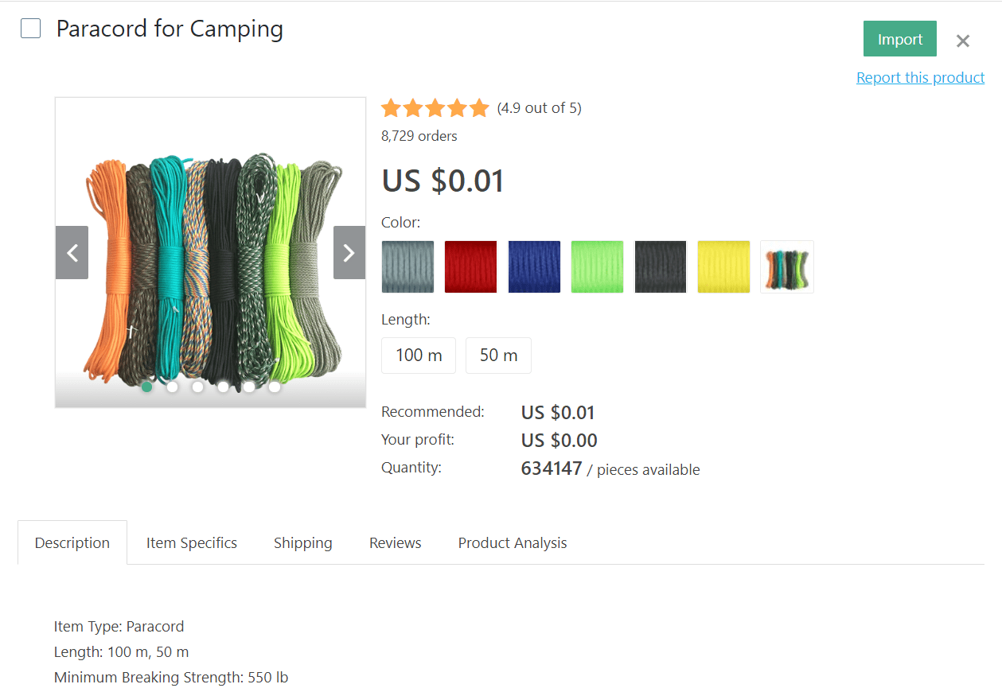This screenshot has width=1002, height=688.
Task: Show the previous product image
Action: (72, 253)
